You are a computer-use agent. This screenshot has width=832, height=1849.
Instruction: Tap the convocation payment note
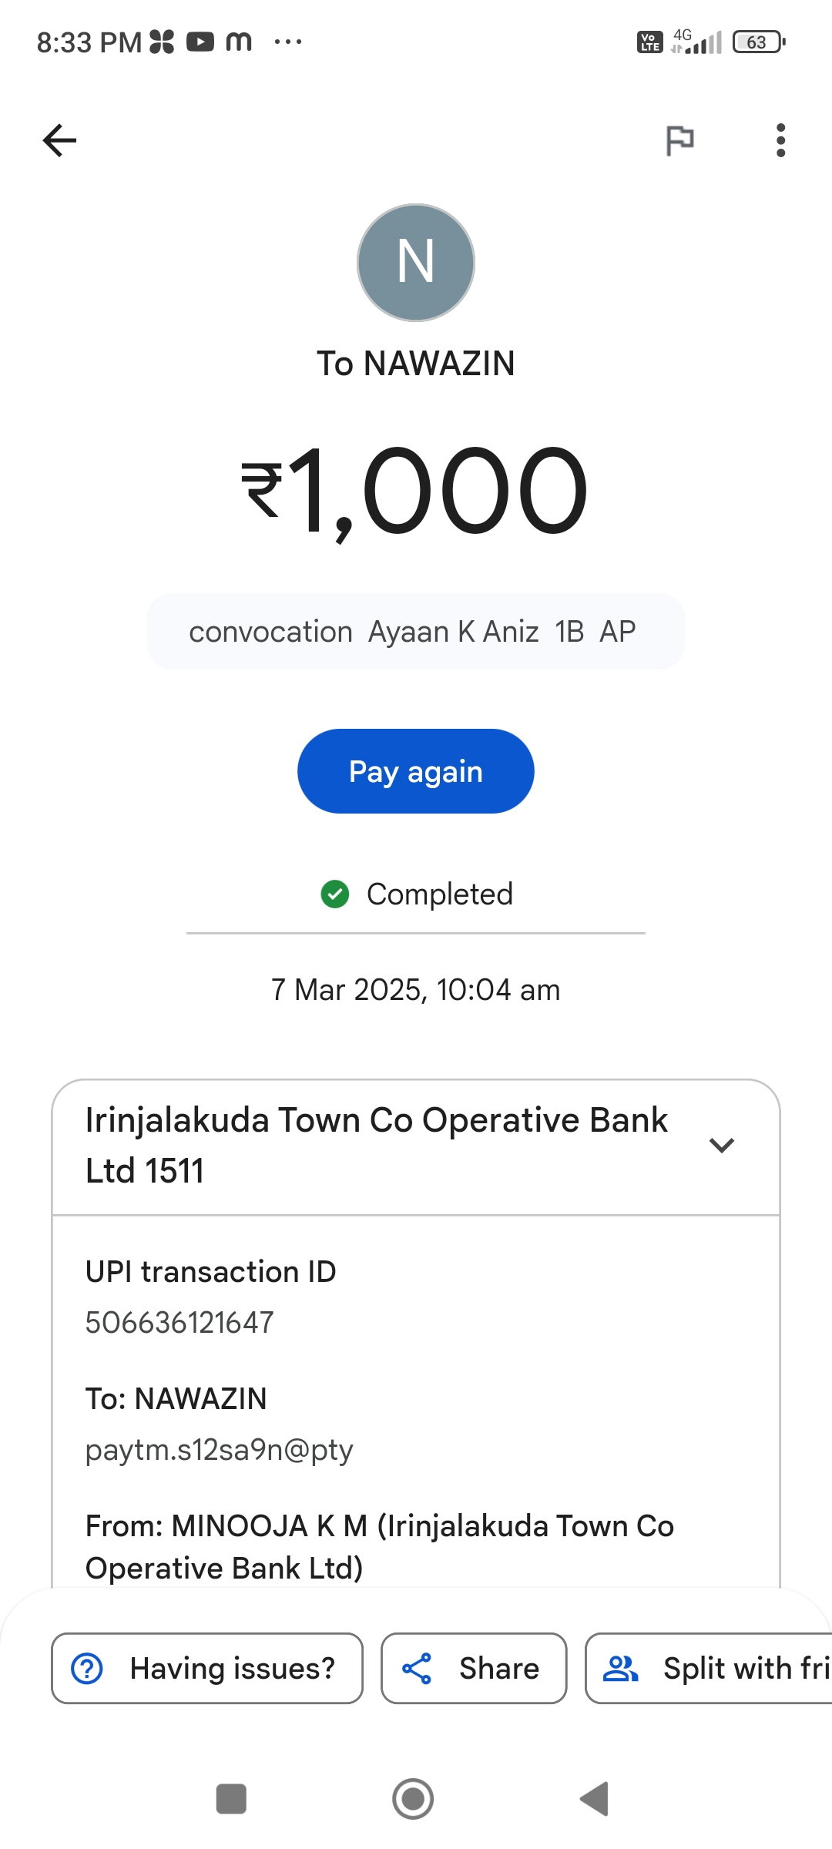pos(413,632)
